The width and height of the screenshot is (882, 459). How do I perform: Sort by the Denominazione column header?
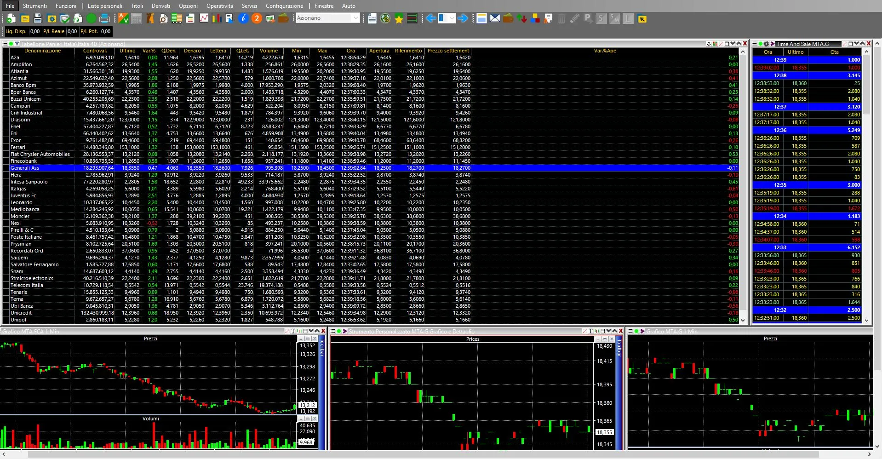pyautogui.click(x=42, y=51)
